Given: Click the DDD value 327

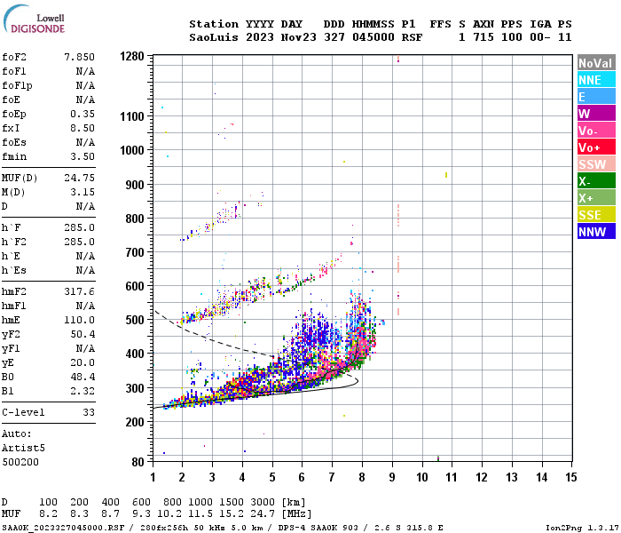Looking at the screenshot, I should [334, 37].
